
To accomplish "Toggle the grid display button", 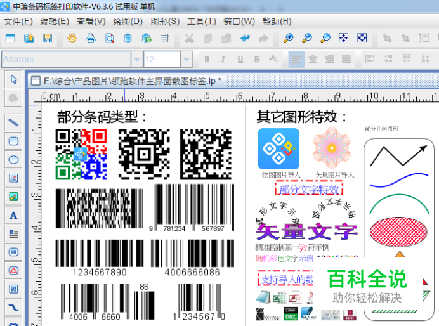I will click(x=165, y=39).
